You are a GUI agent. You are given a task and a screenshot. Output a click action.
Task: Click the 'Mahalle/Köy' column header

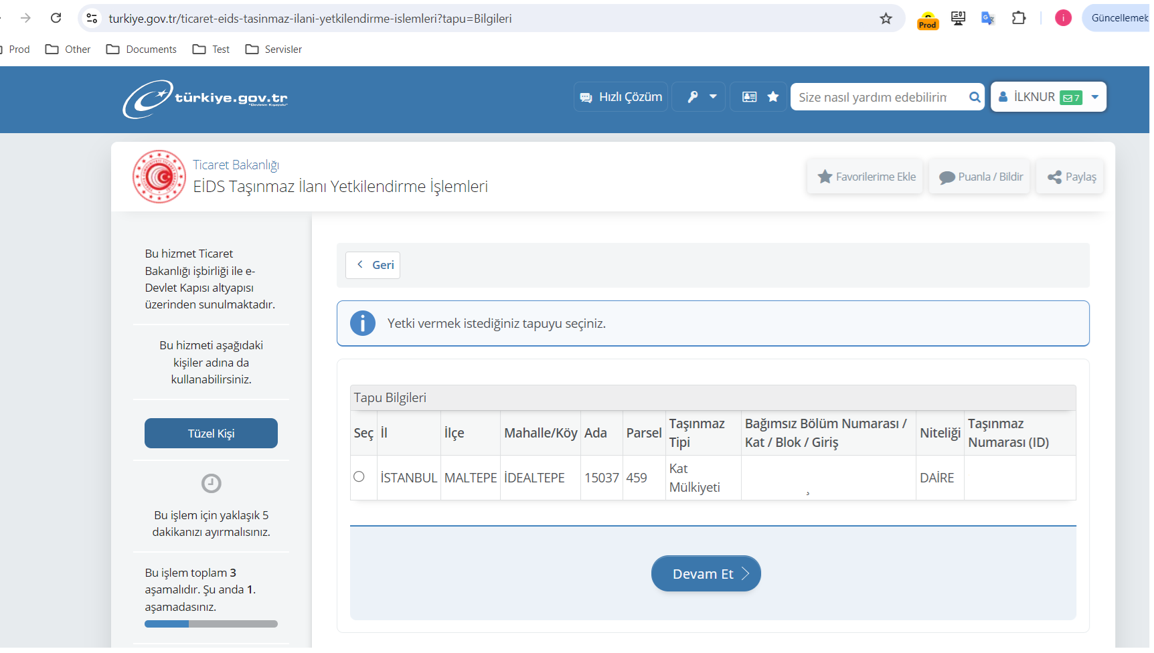[x=540, y=433]
